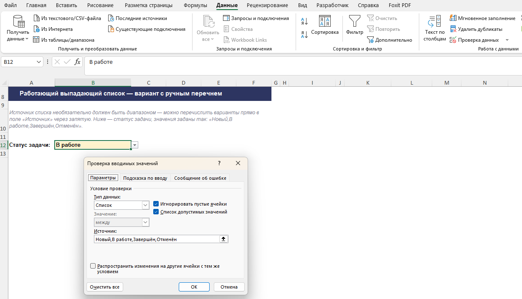Load data Из Интернета
Image resolution: width=522 pixels, height=299 pixels.
[53, 29]
